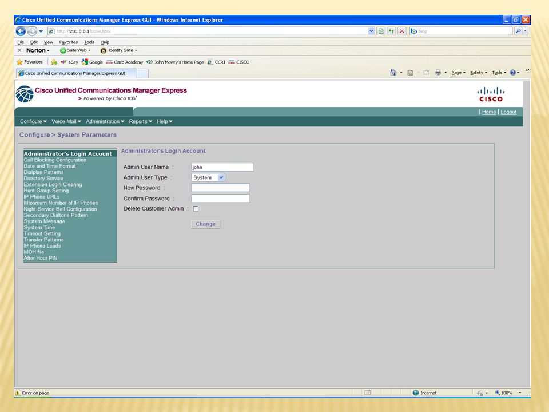Select Dialplan Patterns
This screenshot has width=549, height=412.
44,172
